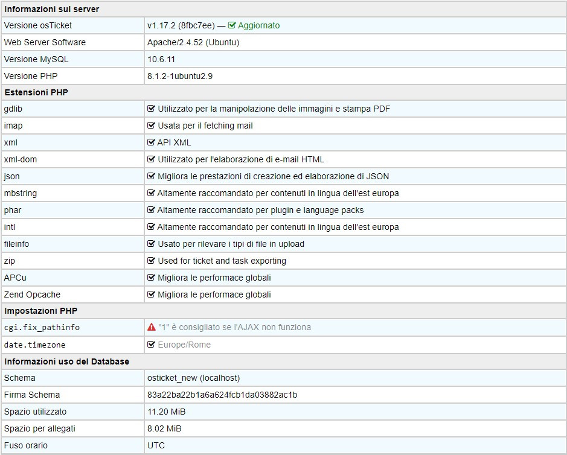Click the check icon beside Europe/Rome
This screenshot has height=455, width=567.
152,345
